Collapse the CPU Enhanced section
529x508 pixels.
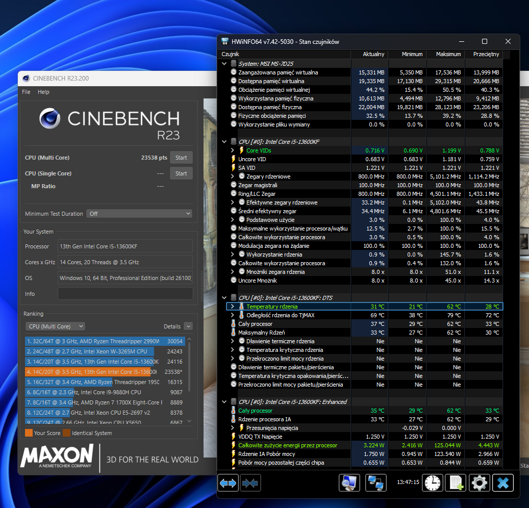pyautogui.click(x=224, y=402)
